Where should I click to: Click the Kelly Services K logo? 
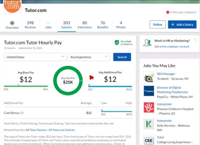149,124
